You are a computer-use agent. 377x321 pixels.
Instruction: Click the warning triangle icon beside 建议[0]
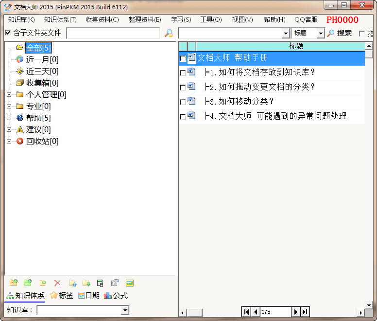(x=20, y=129)
